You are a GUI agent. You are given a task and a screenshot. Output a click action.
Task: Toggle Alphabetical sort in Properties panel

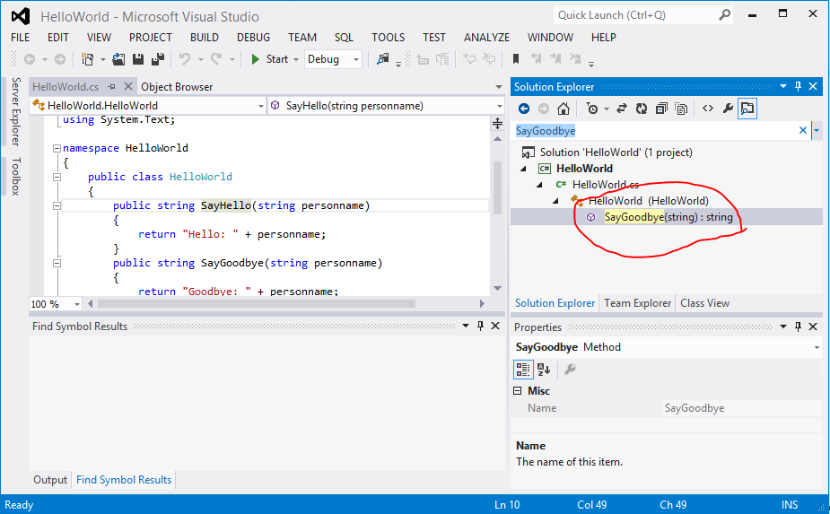tap(544, 370)
